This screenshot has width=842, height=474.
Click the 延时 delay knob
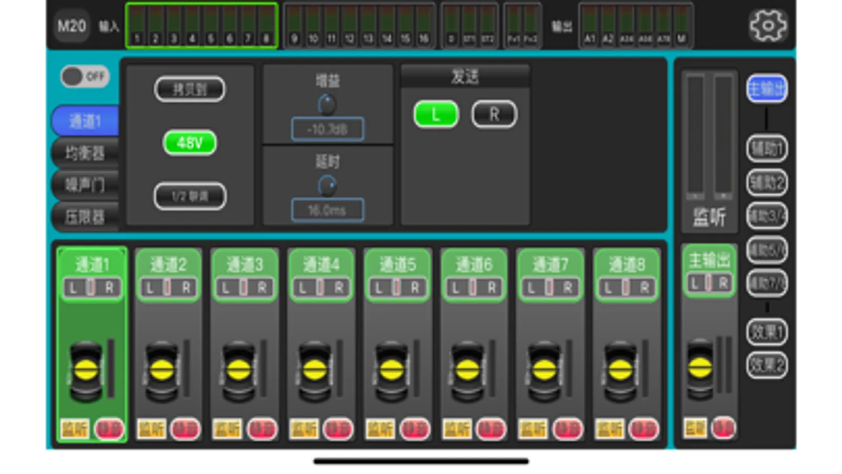pyautogui.click(x=327, y=185)
